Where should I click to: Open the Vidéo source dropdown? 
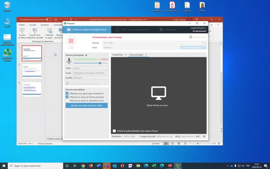(90, 68)
